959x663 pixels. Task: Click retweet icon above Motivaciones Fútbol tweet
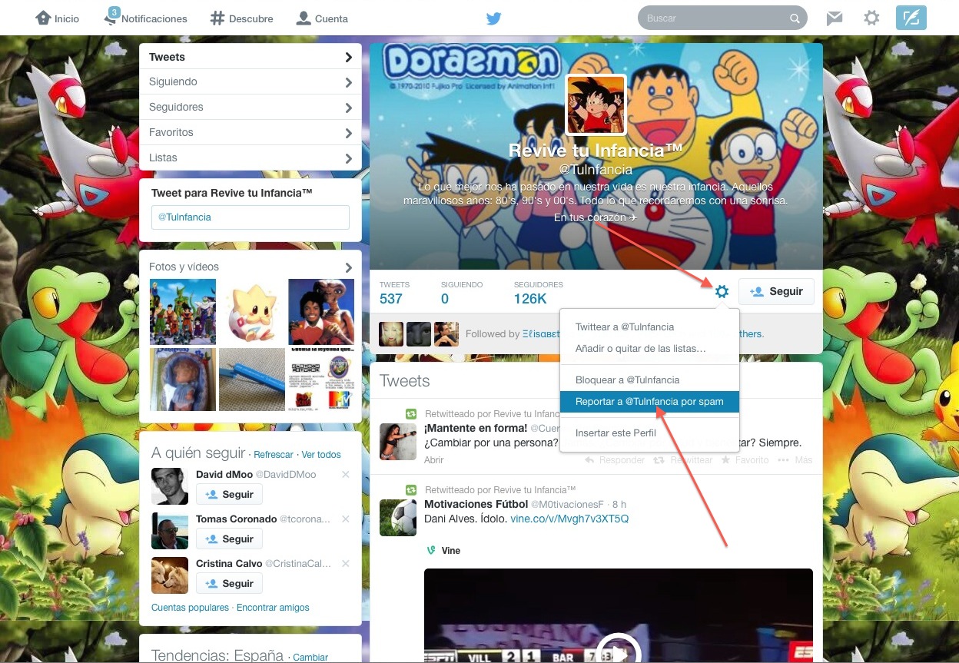tap(411, 489)
